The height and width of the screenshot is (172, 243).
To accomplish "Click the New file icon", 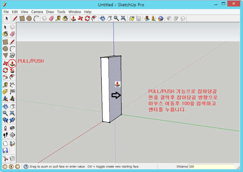I will (x=5, y=143).
